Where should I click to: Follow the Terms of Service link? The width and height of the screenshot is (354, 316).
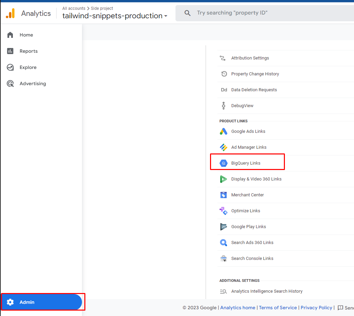[278, 308]
